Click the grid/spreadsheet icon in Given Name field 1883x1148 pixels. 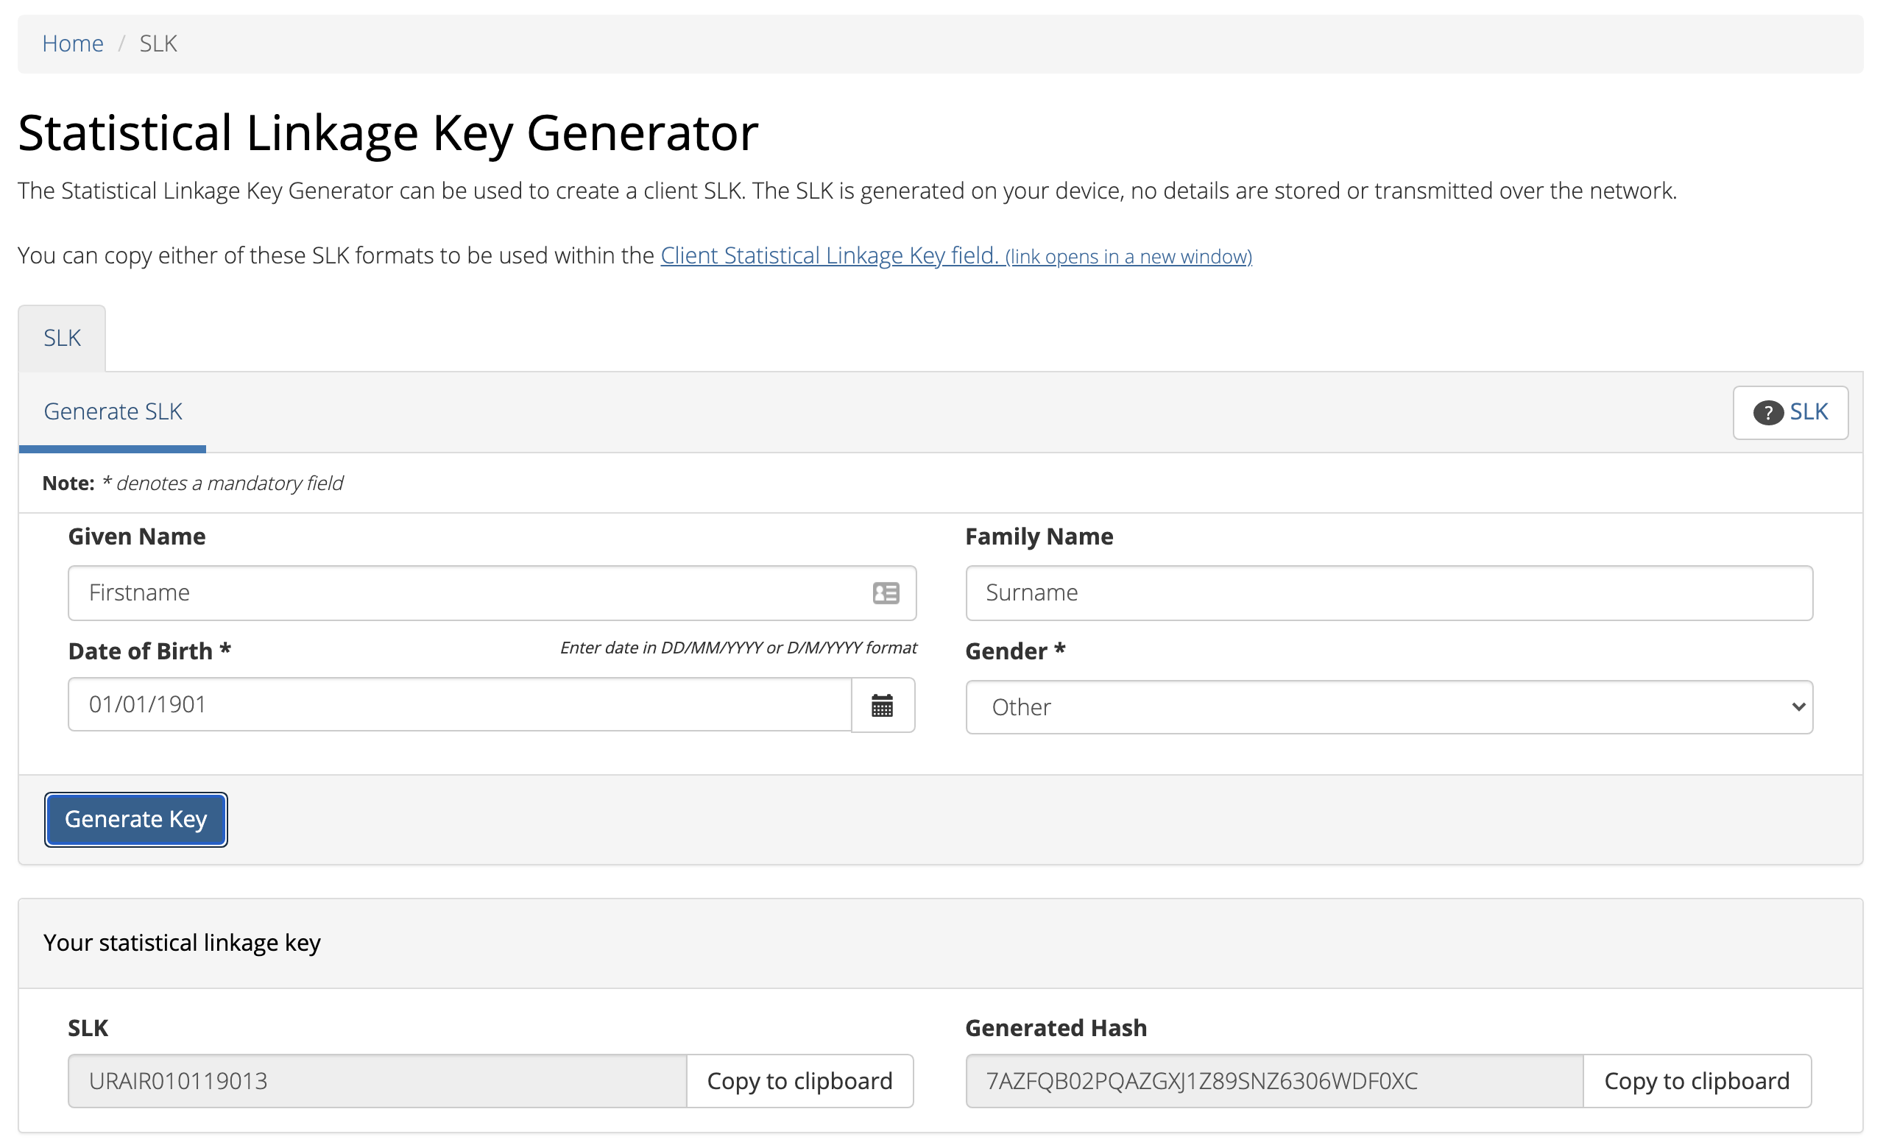886,593
